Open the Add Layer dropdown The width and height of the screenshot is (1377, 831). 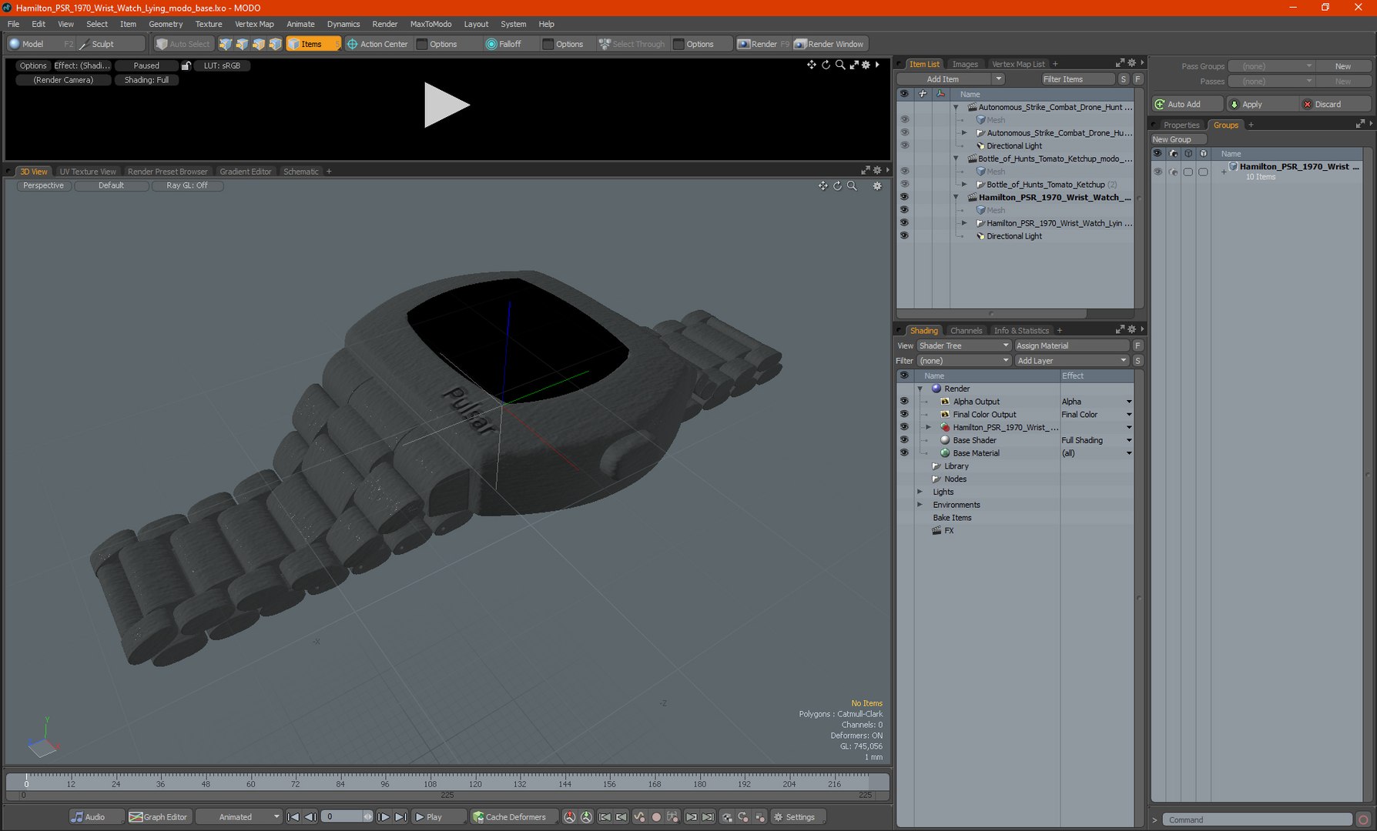pos(1070,360)
